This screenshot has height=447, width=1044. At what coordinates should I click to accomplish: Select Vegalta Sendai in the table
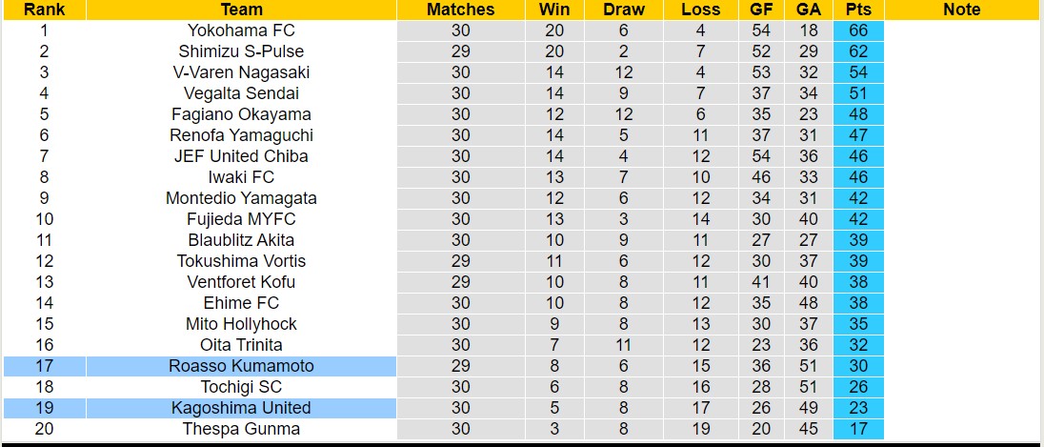(x=241, y=93)
